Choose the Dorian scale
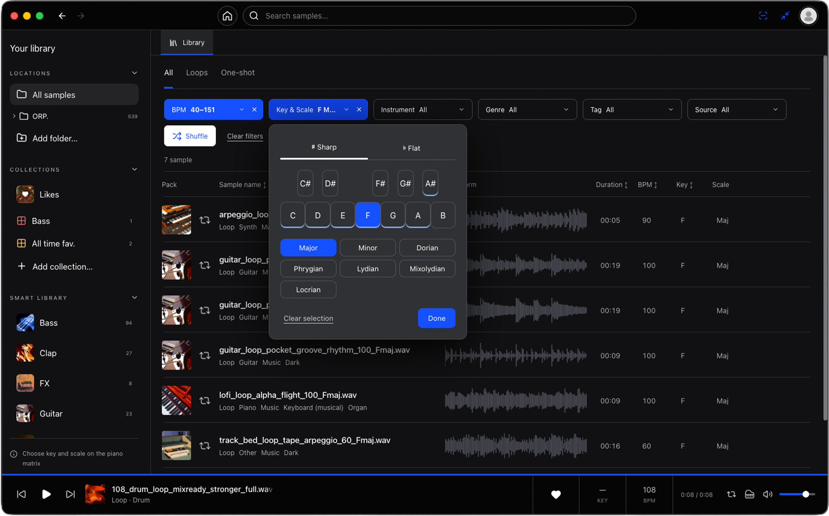This screenshot has height=516, width=829. tap(427, 248)
